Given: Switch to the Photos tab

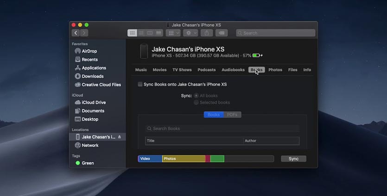Looking at the screenshot, I should [x=275, y=70].
